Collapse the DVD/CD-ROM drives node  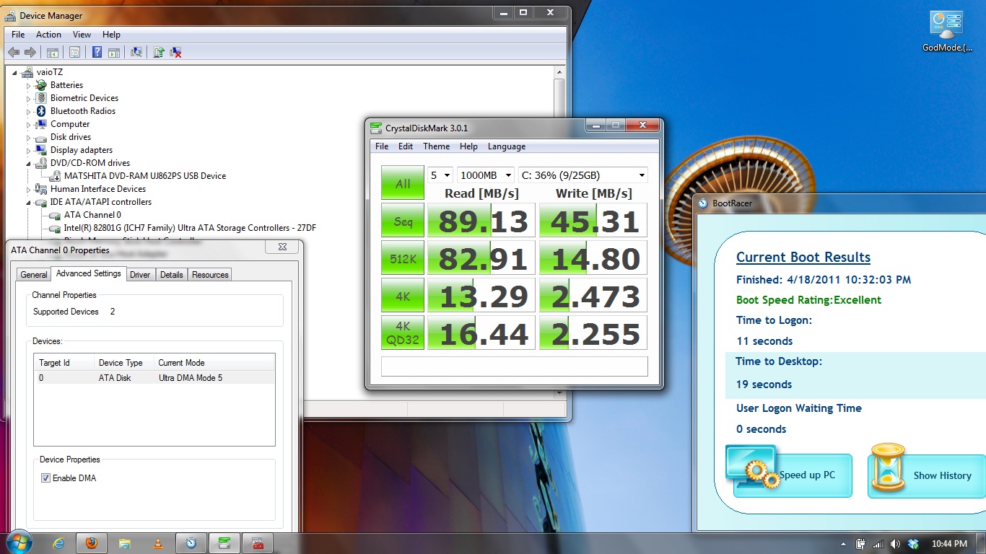(29, 163)
